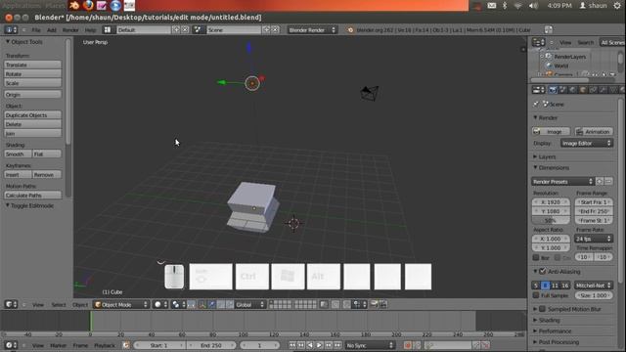Screen dimensions: 626x352
Task: Open the timeline editor type selector
Action: coord(11,345)
